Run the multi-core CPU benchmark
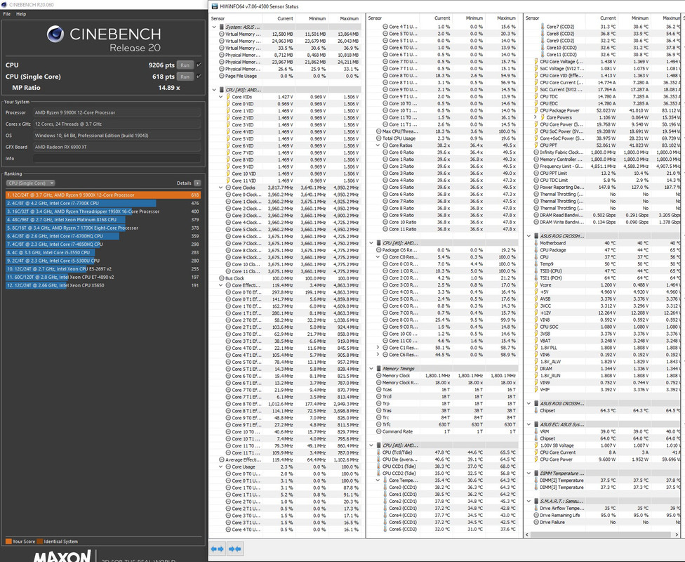 pyautogui.click(x=185, y=65)
